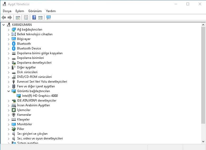The height and width of the screenshot is (150, 206).
Task: Select the Monitörler row text
Action: 25,124
